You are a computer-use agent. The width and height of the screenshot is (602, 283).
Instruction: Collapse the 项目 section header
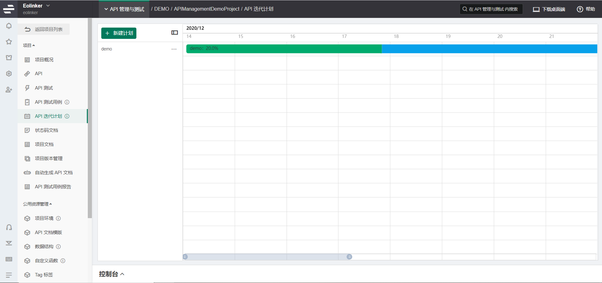pos(29,45)
